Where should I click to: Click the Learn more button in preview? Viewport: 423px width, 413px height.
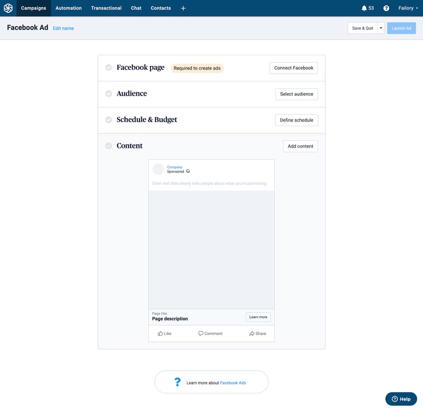[x=258, y=317]
